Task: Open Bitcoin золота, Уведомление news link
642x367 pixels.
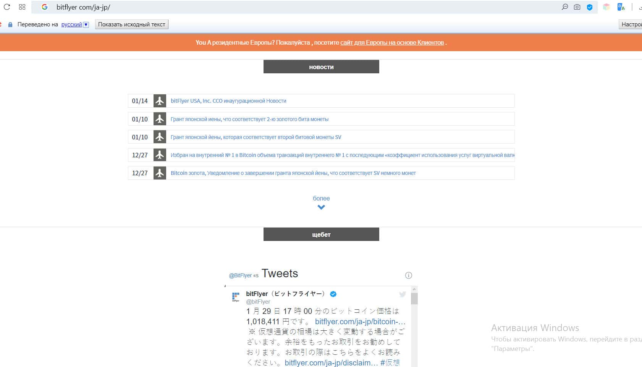Action: 293,173
